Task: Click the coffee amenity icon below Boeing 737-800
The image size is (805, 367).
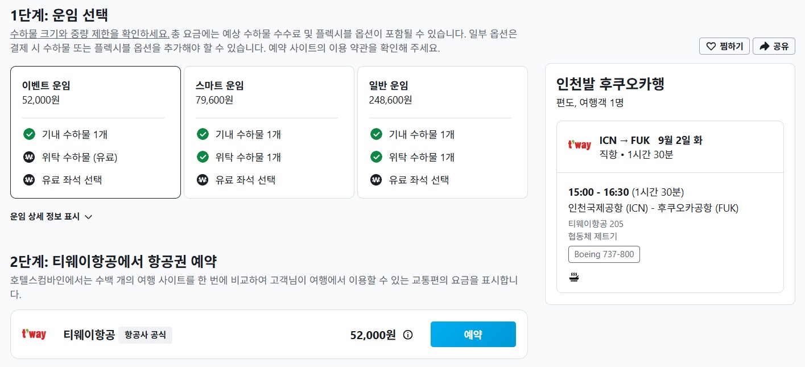Action: point(575,277)
